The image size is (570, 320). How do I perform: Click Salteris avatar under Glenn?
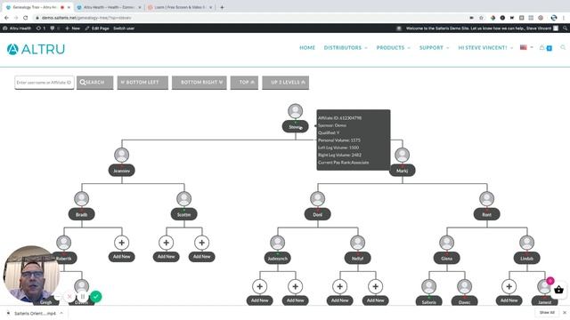point(429,286)
